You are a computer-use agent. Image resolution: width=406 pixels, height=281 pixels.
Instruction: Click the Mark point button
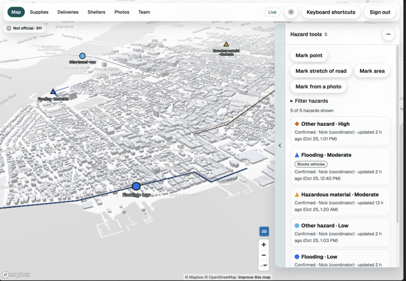309,55
